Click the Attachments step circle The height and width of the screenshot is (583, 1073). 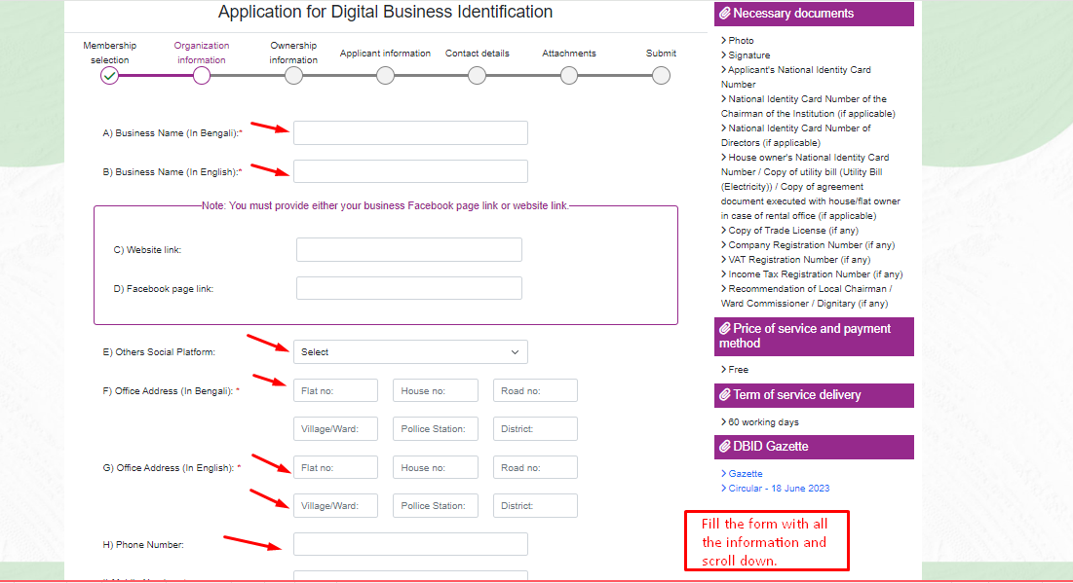[x=569, y=76]
